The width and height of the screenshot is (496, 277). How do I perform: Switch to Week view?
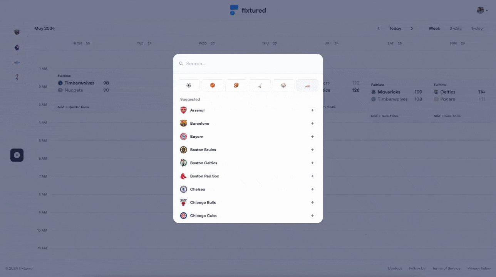click(x=434, y=28)
